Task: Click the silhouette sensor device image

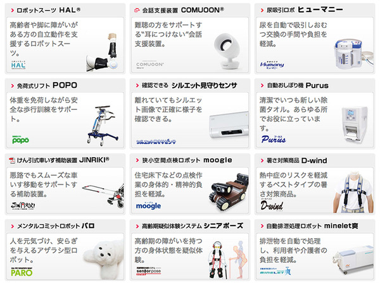Action: click(x=229, y=125)
